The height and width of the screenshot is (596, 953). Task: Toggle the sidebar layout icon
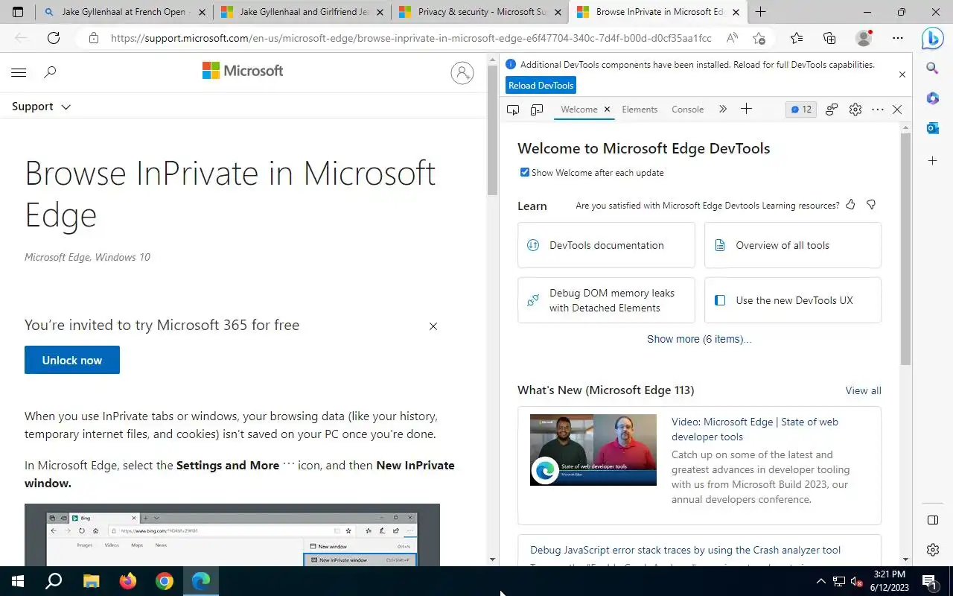(932, 519)
